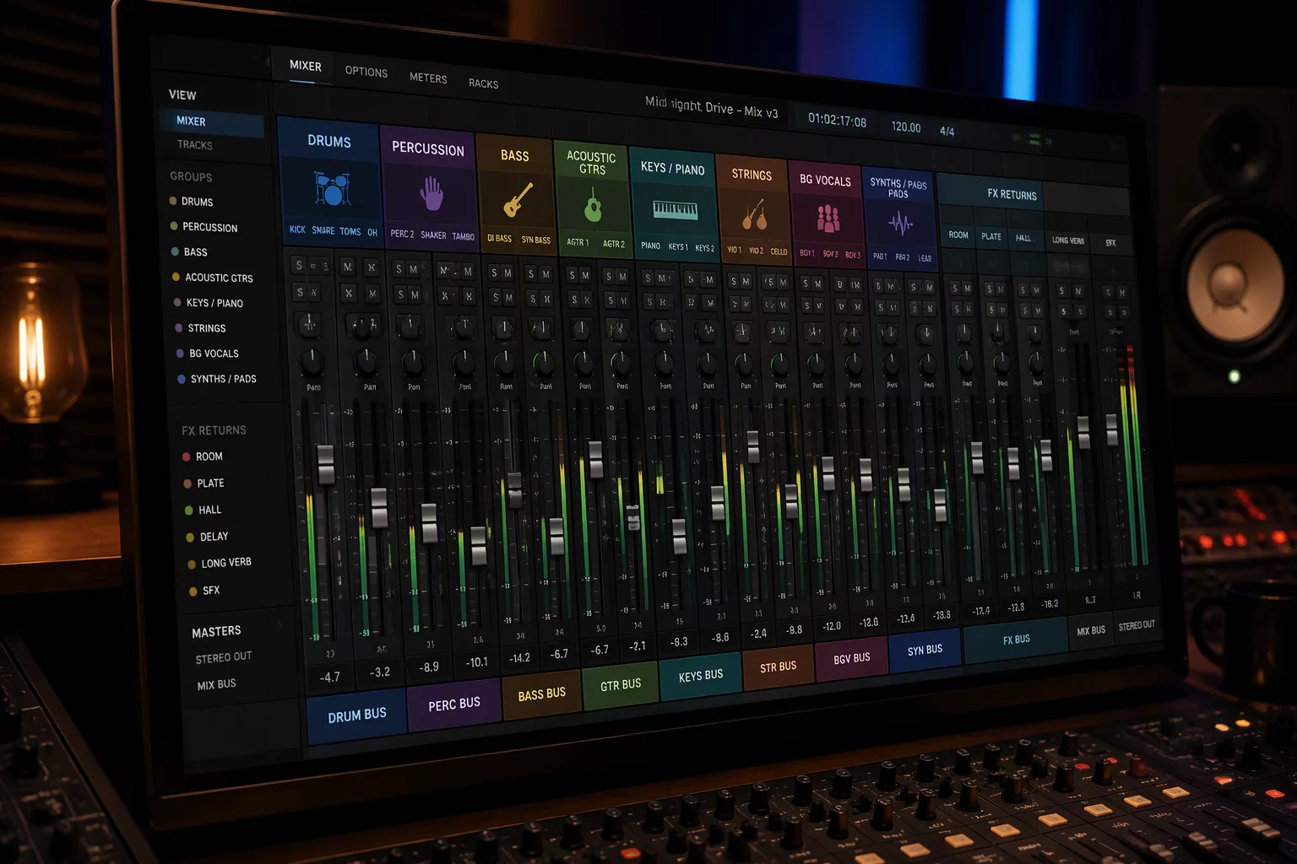
Task: Toggle upper Solo button on the -8.9 strip
Action: point(399,269)
